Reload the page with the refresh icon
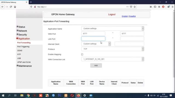Screen dimensions: 175x98 click(x=11, y=7)
